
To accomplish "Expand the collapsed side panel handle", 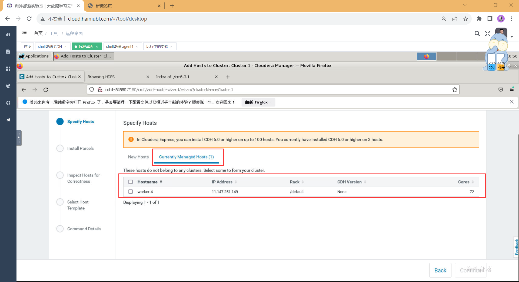I will pos(19,138).
